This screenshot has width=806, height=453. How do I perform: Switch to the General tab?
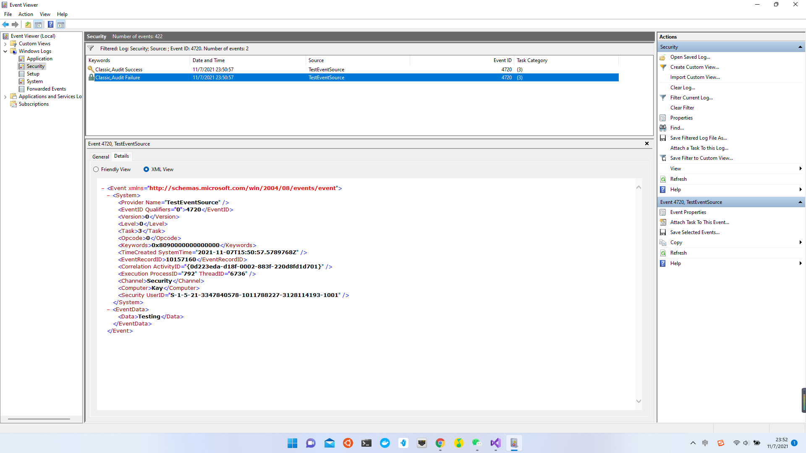[101, 156]
